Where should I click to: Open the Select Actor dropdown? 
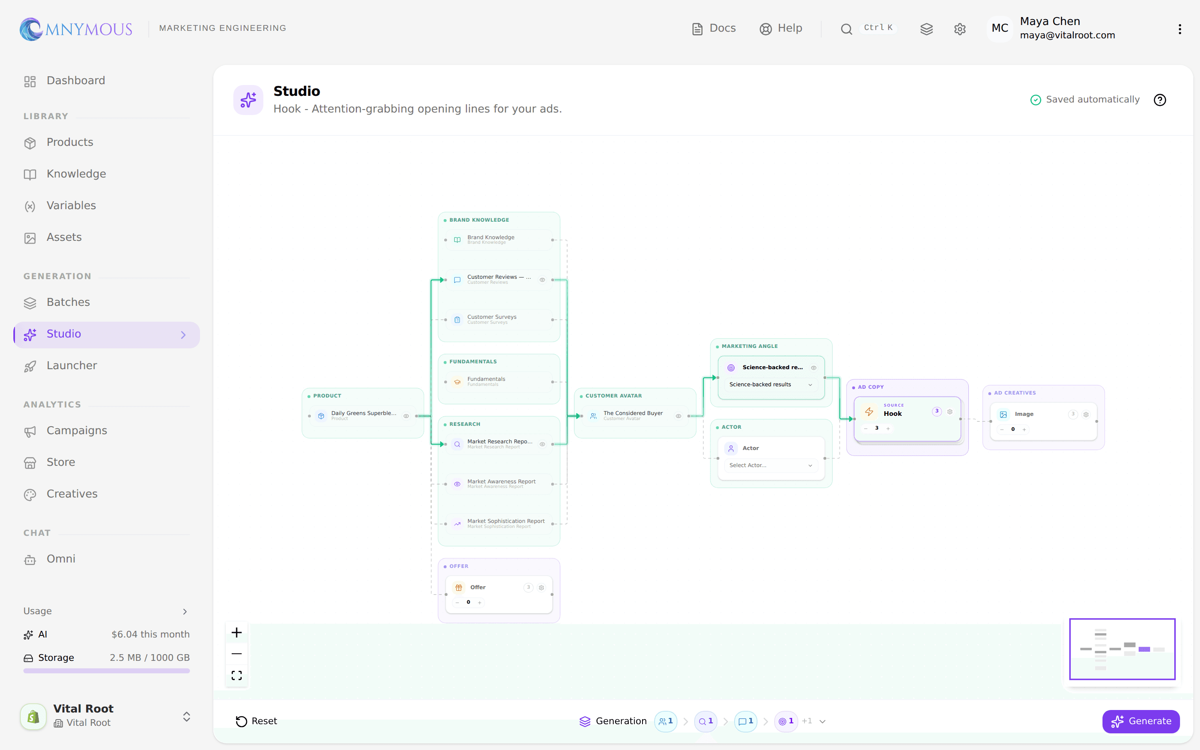[770, 465]
